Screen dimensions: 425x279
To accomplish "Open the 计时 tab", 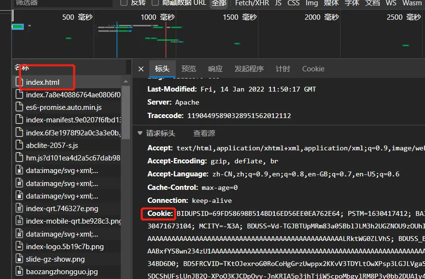I will coord(283,68).
